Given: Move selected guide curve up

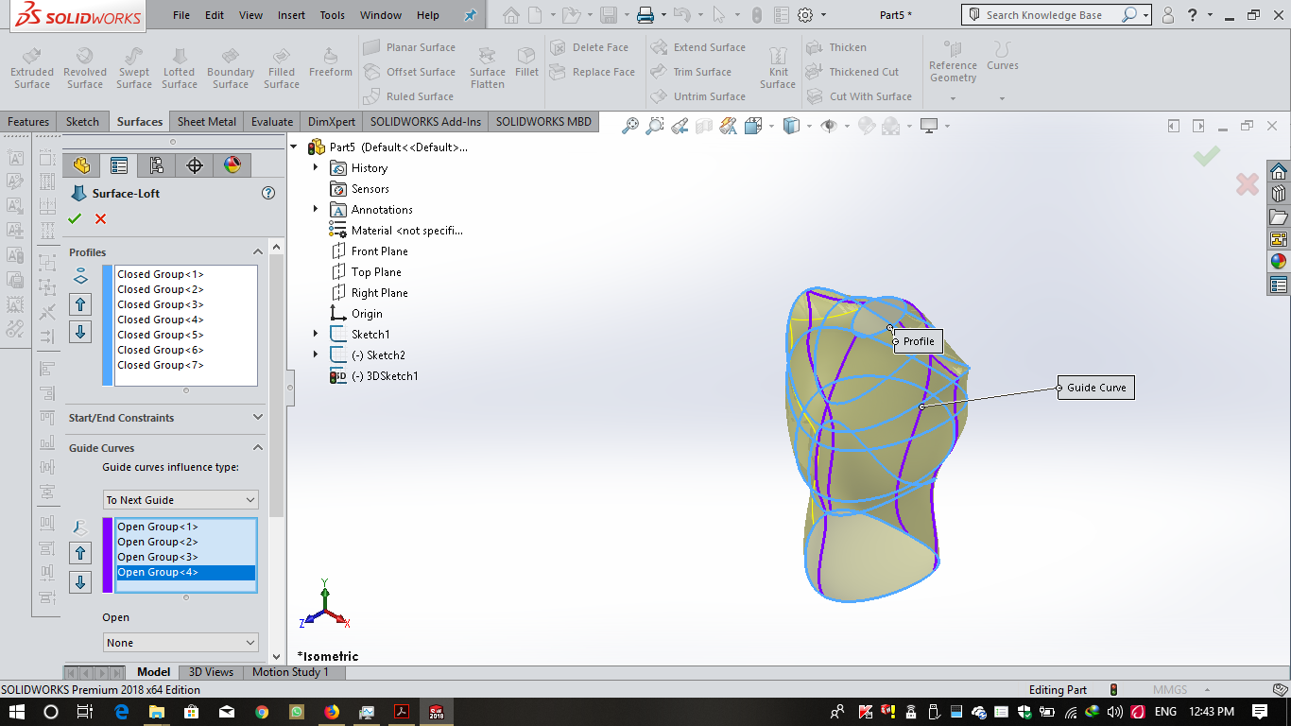Looking at the screenshot, I should 80,554.
